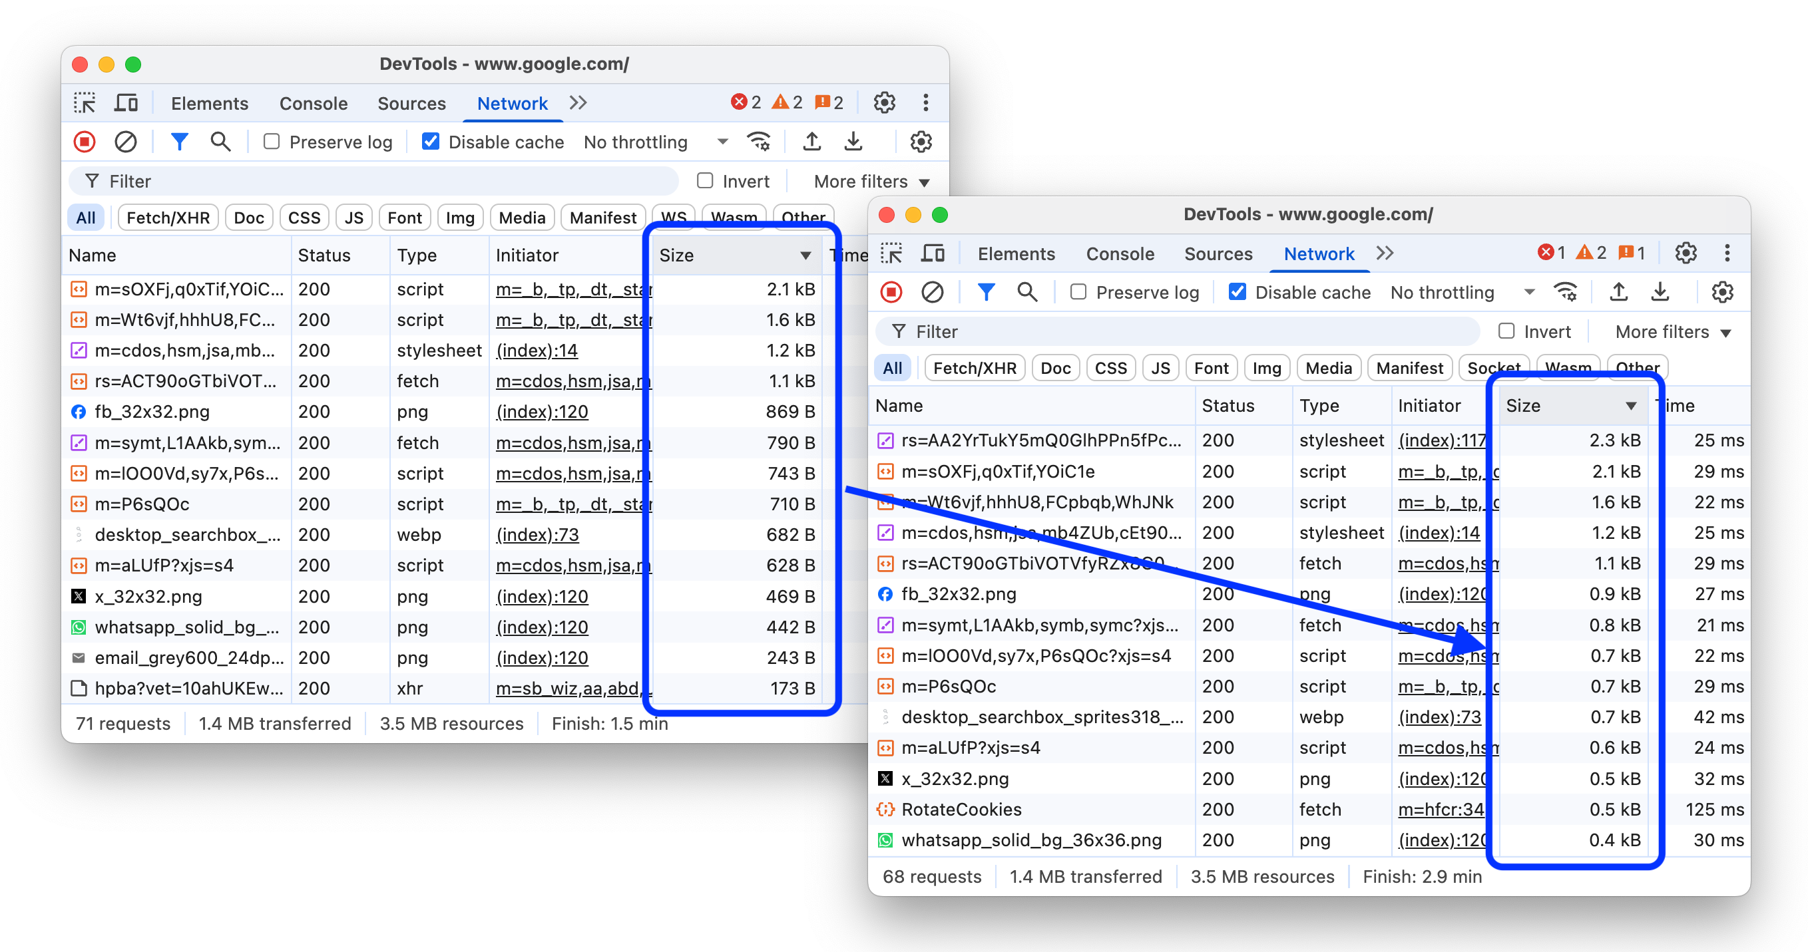Viewport: 1808px width, 952px height.
Task: Select Fetch/XHR filter button in left window
Action: pos(168,218)
